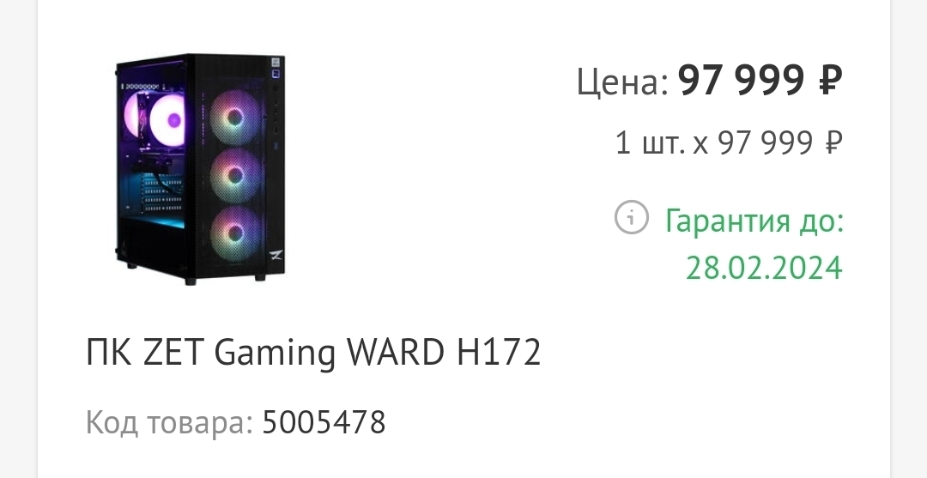Click the ZET logo on the PC case
Image resolution: width=927 pixels, height=478 pixels.
point(276,255)
